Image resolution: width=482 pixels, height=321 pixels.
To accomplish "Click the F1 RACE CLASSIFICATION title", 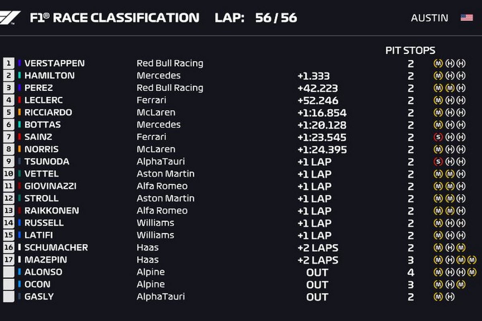I will tap(114, 18).
